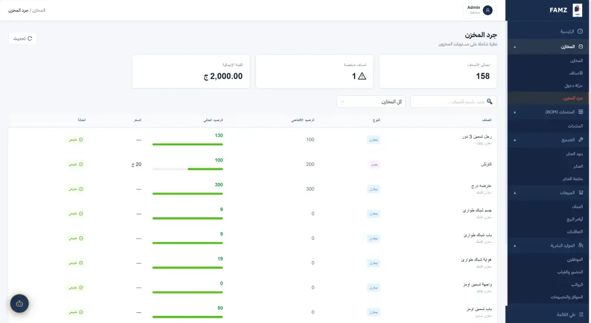Open the المخازن submenu item
This screenshot has height=323, width=591.
pos(548,60)
